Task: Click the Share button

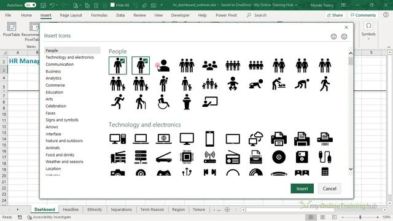Action: pos(335,15)
